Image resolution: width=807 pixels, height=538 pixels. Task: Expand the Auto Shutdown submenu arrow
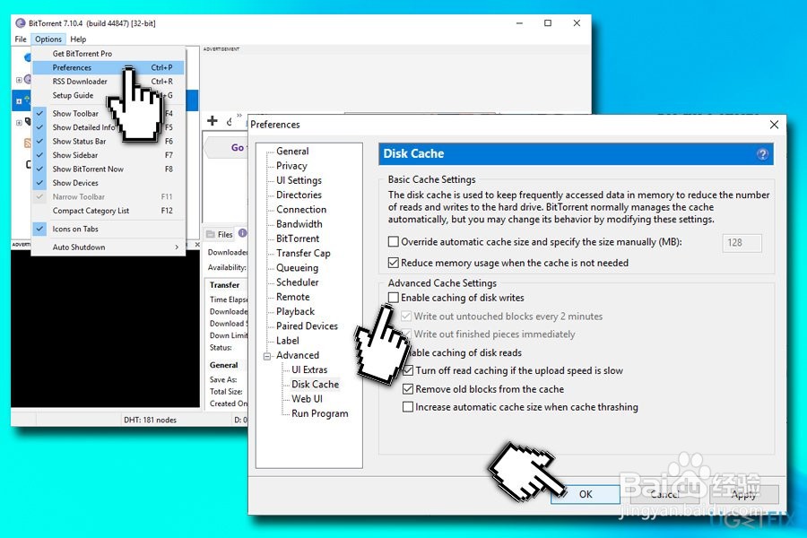click(177, 247)
